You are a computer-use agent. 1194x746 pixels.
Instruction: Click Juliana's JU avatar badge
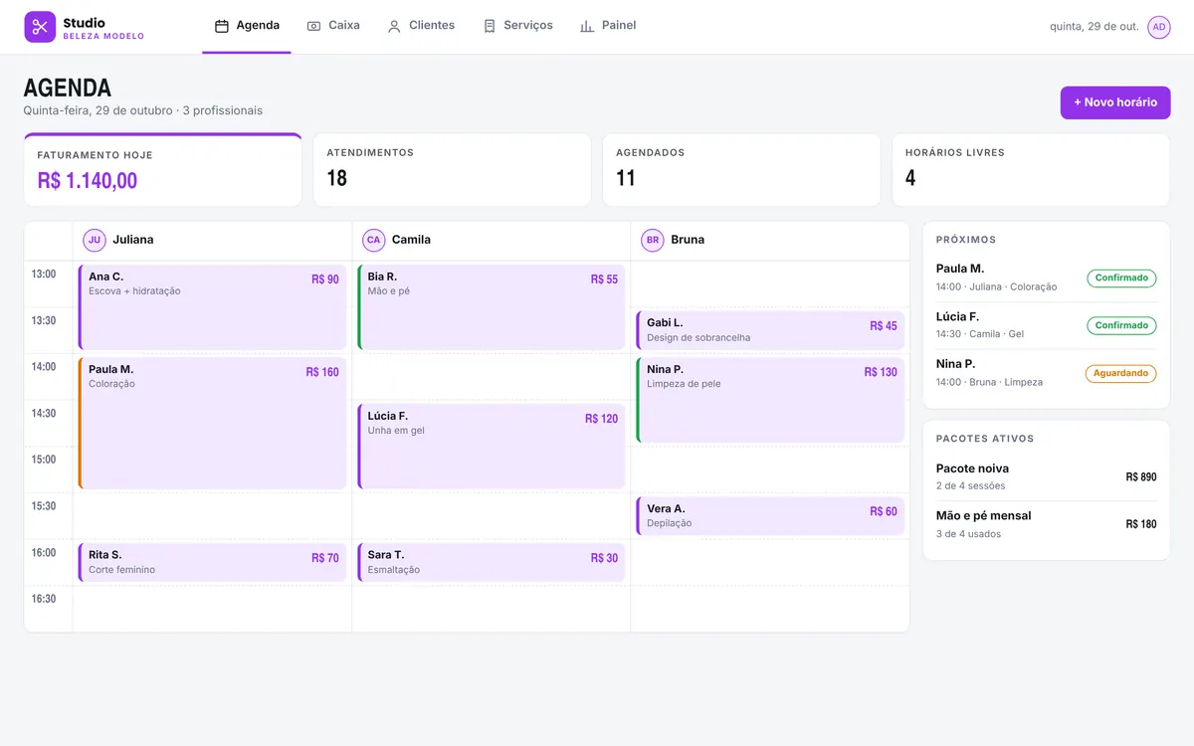tap(95, 240)
